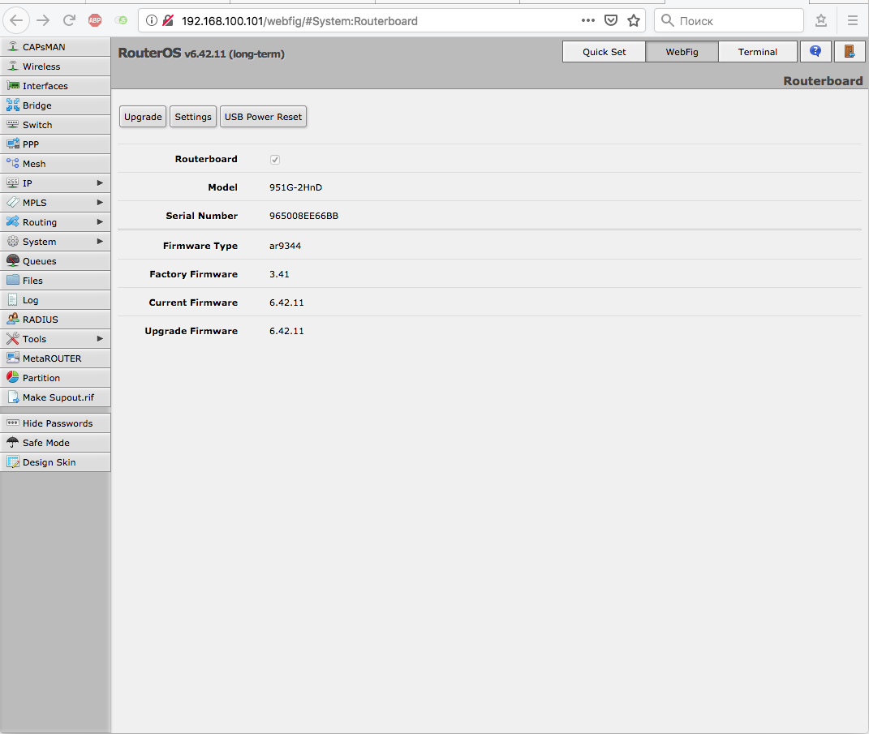This screenshot has height=734, width=869.
Task: Open the PPP sidebar icon
Action: click(12, 144)
